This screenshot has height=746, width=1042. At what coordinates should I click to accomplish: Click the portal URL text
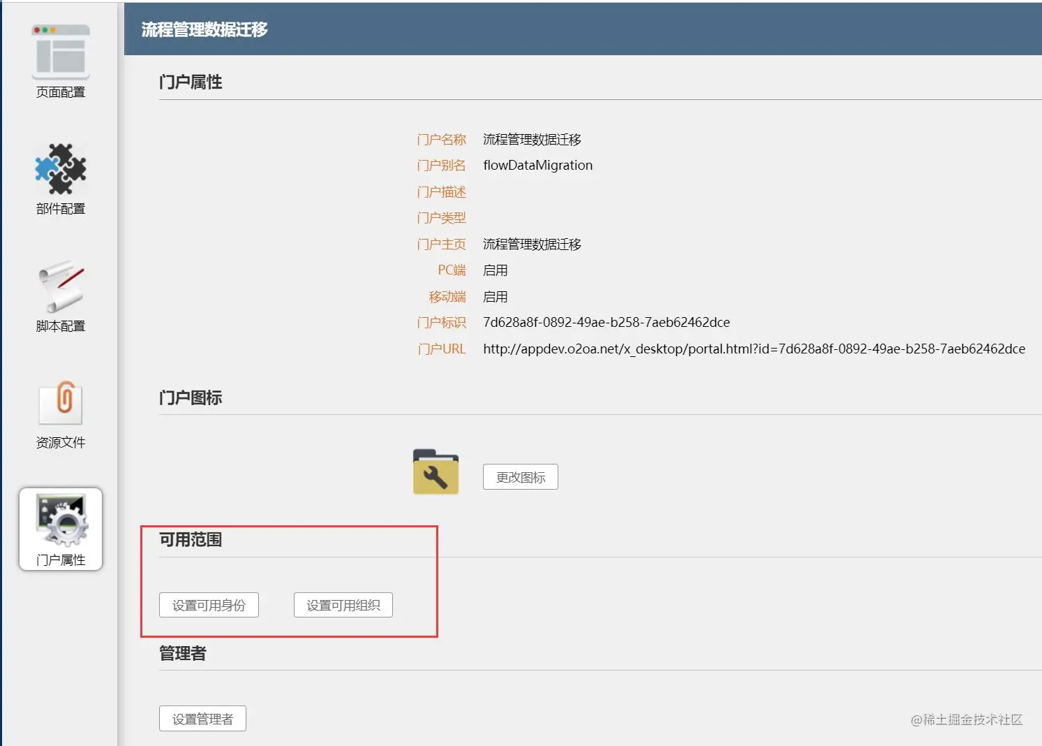click(754, 349)
